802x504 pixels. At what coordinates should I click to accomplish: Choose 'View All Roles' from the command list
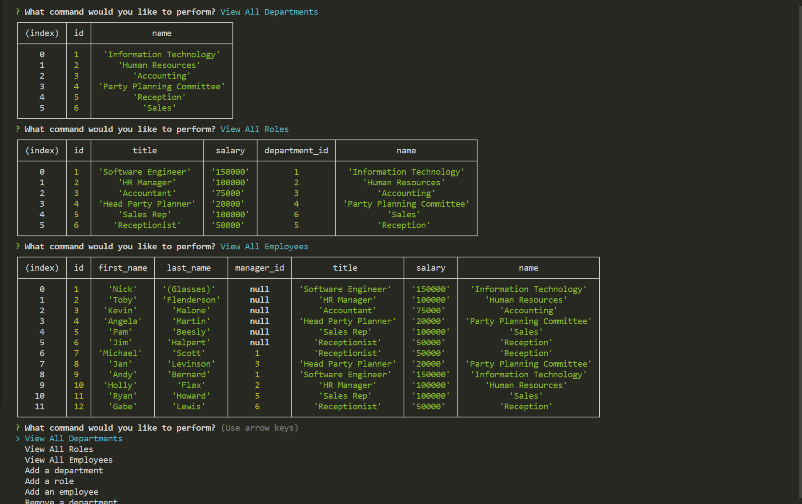click(x=59, y=449)
